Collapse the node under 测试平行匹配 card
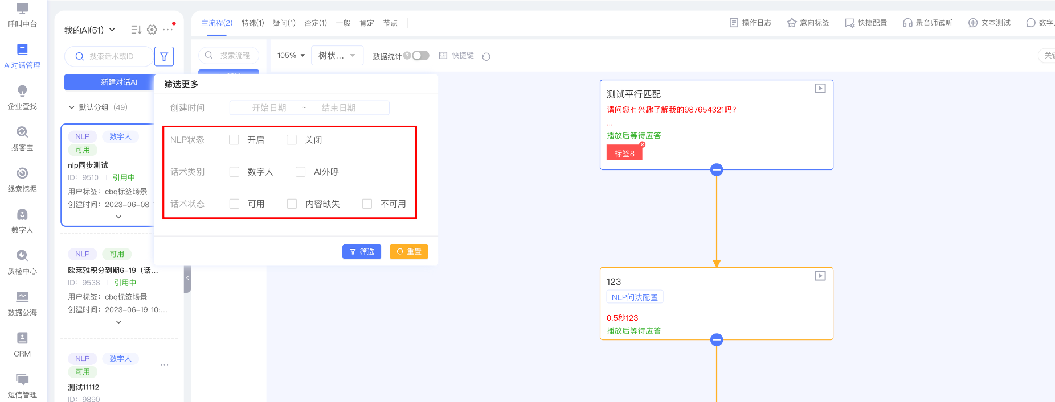 click(717, 169)
